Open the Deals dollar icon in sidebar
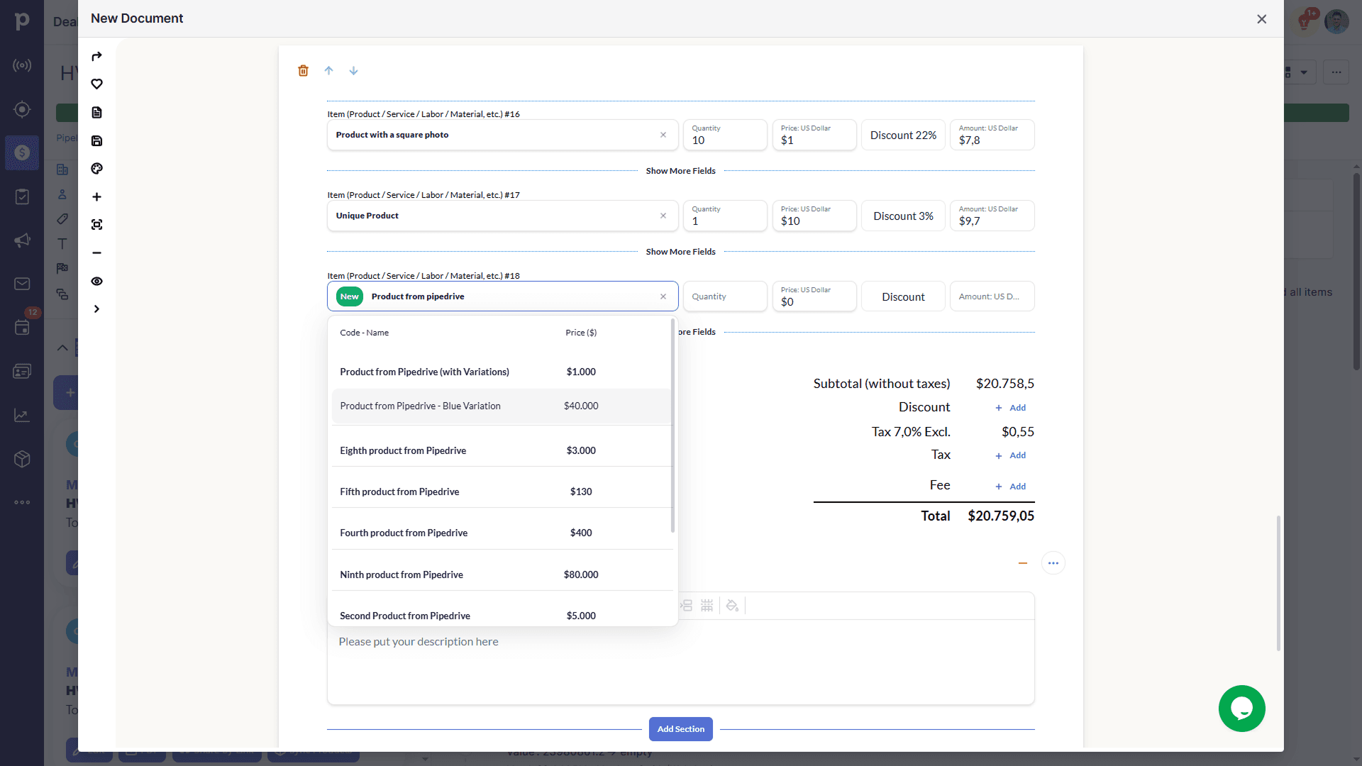This screenshot has width=1362, height=766. click(x=22, y=152)
